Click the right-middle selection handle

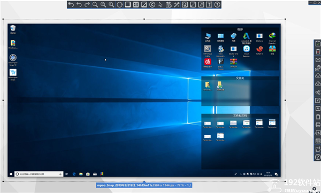[285, 101]
